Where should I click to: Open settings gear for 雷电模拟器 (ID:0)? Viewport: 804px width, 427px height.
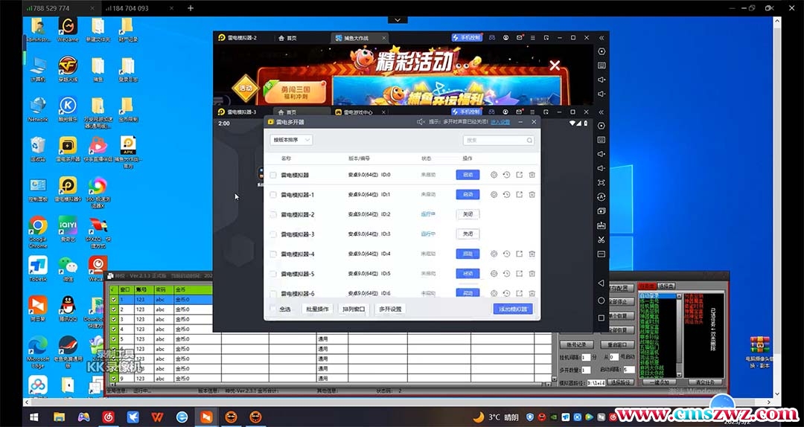pos(494,175)
